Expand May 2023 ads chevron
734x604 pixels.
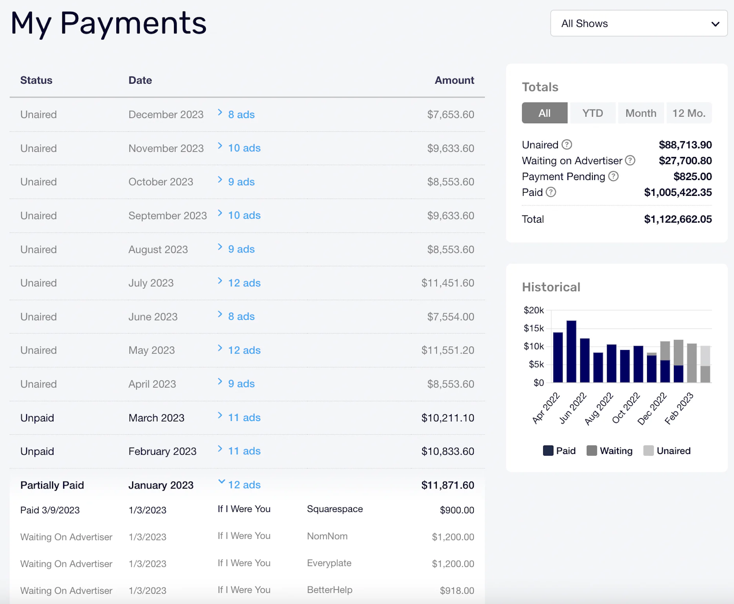click(220, 348)
